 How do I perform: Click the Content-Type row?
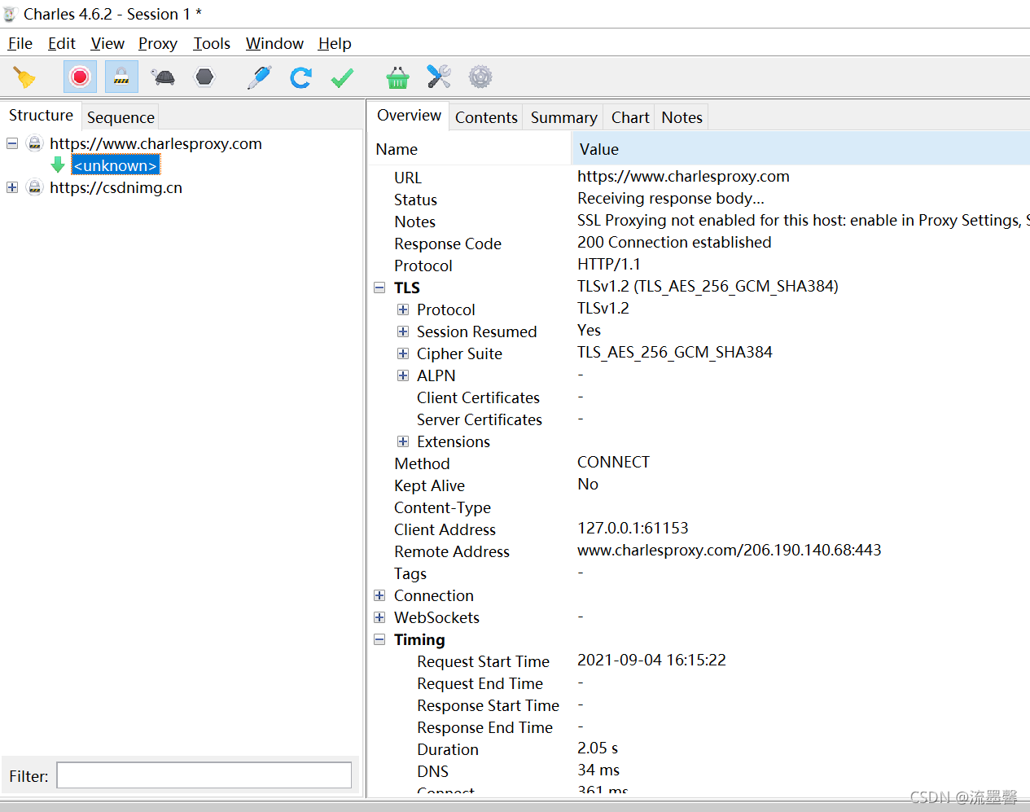point(699,507)
